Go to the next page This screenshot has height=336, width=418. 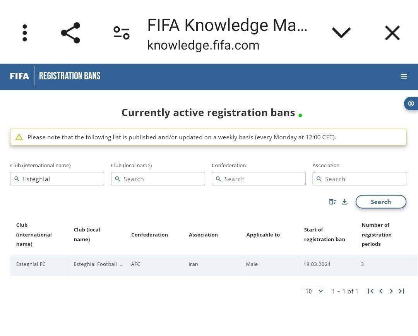pyautogui.click(x=391, y=291)
